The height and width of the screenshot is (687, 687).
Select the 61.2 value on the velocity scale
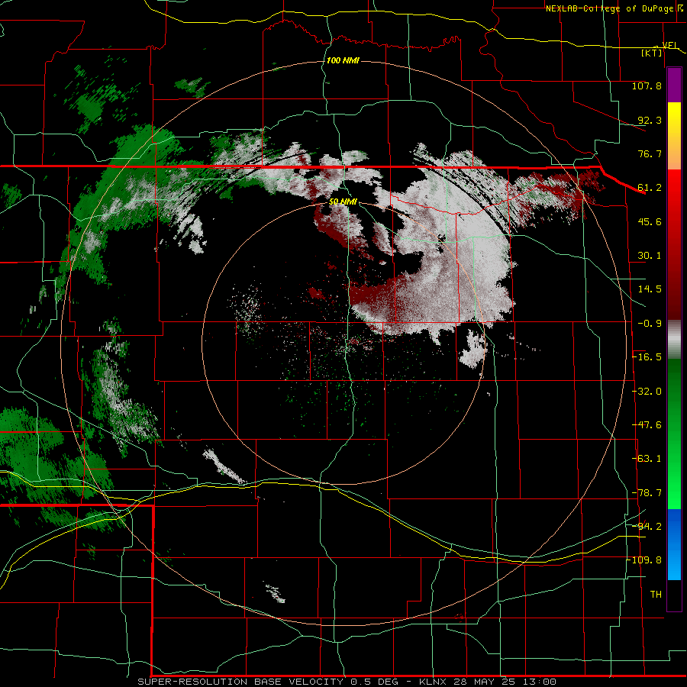click(x=650, y=188)
